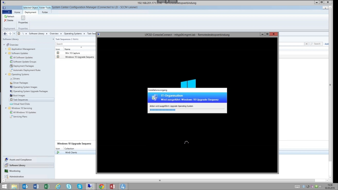Click the Add criteria link

(x=326, y=44)
